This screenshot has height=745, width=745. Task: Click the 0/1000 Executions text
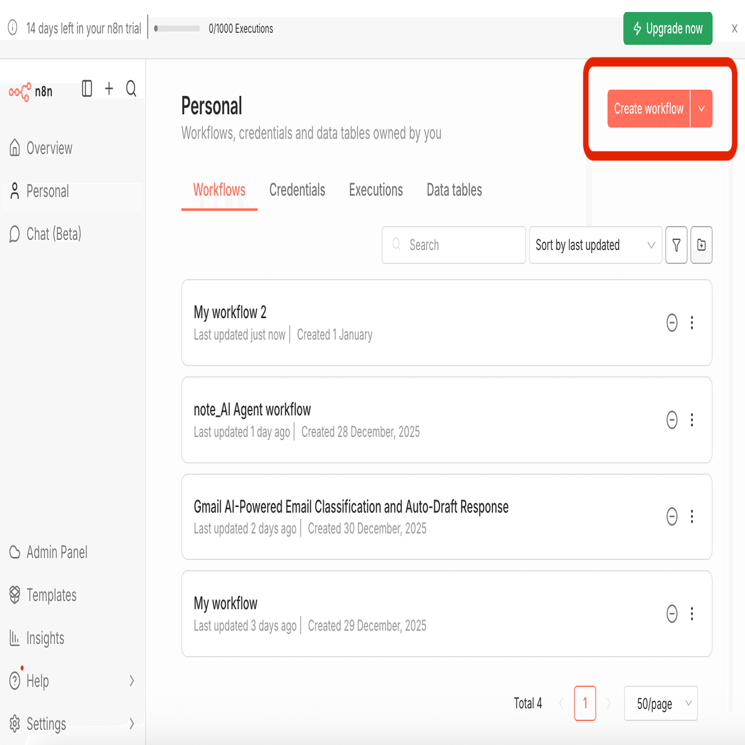click(x=241, y=28)
